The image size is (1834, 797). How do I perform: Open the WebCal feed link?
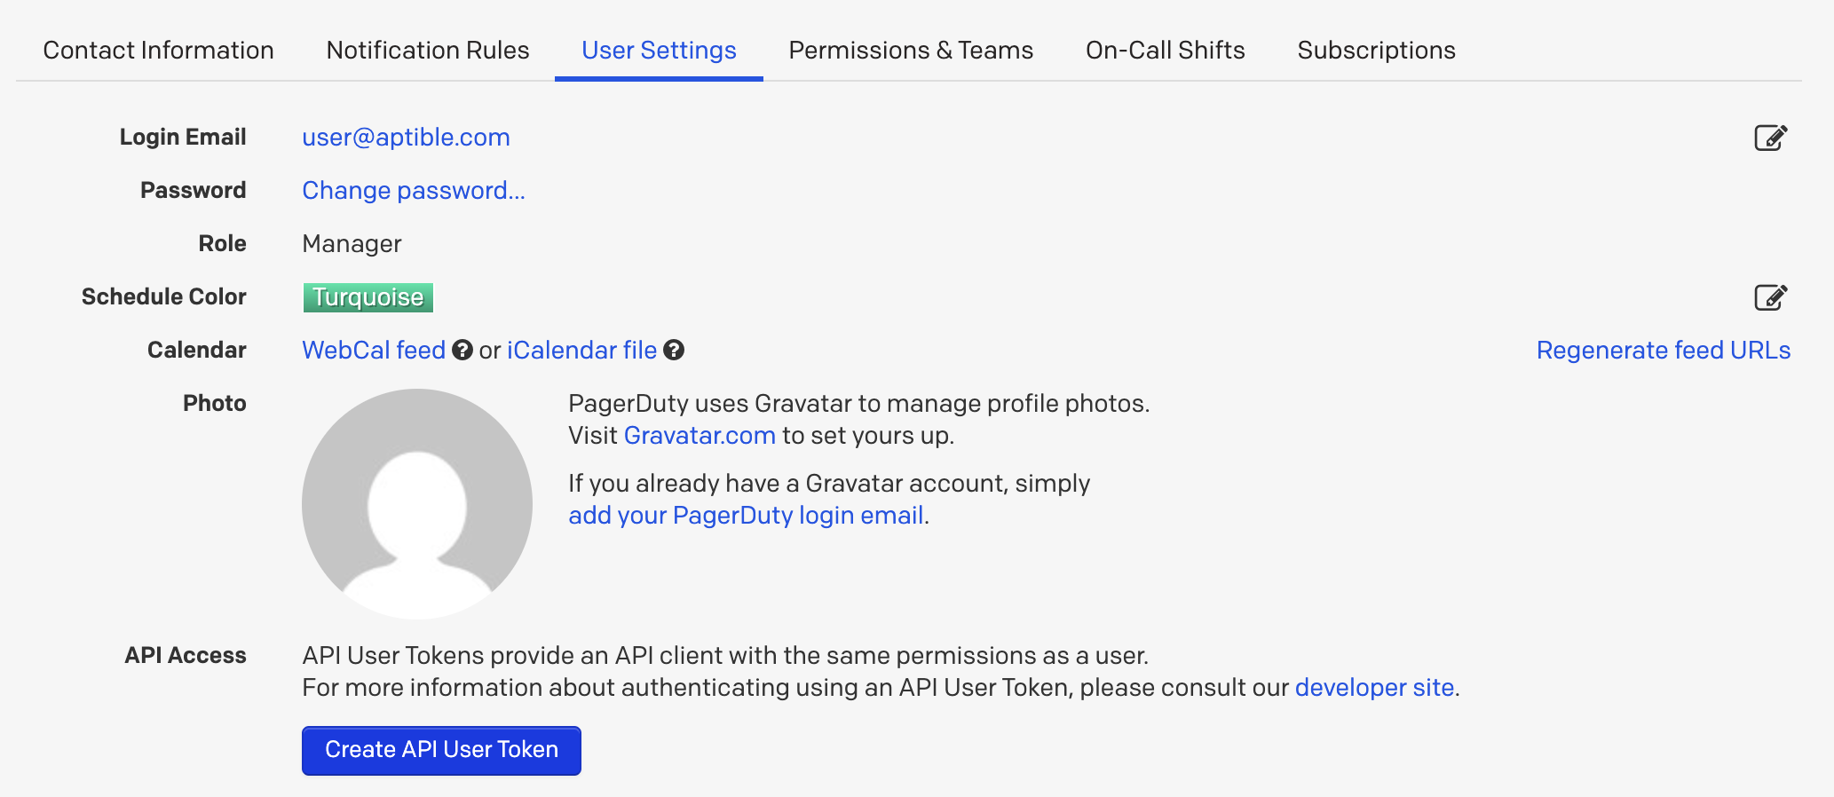[374, 351]
